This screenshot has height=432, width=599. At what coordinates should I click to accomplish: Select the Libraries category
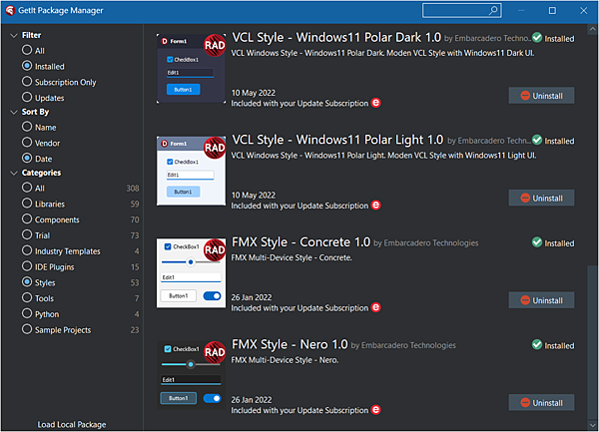tap(27, 203)
